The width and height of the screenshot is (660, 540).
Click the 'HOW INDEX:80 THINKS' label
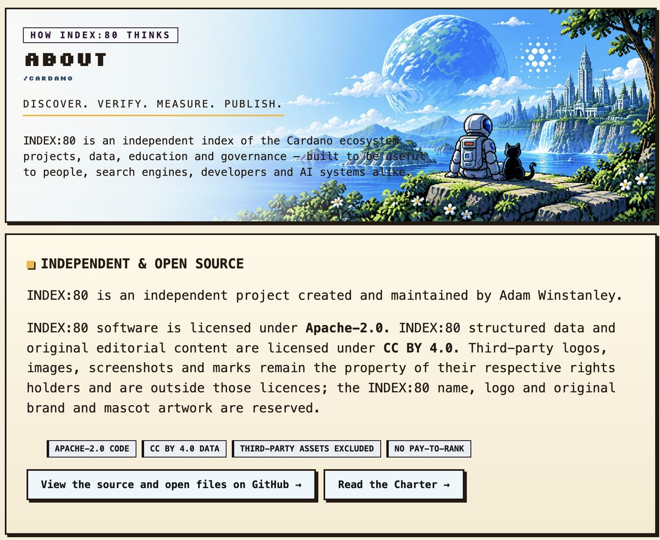[101, 35]
